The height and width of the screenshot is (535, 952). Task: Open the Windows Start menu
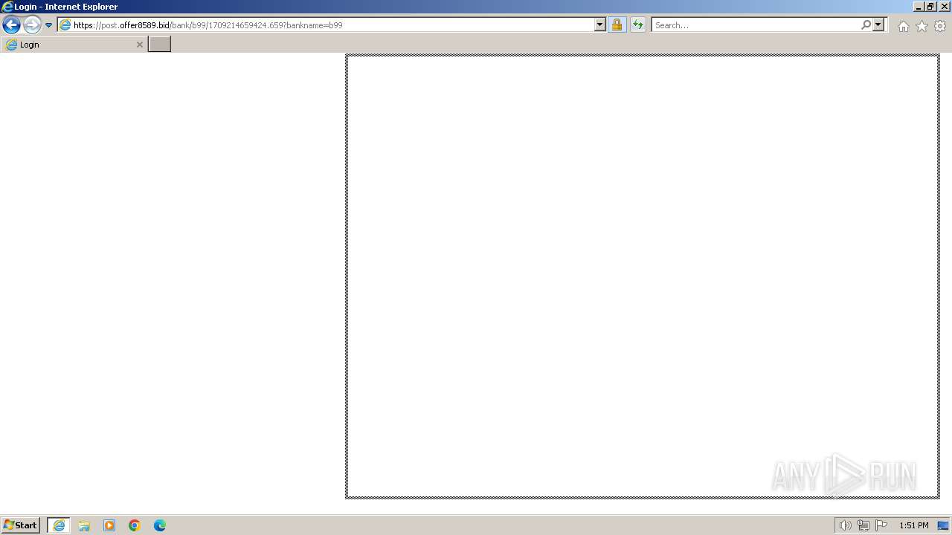(20, 525)
